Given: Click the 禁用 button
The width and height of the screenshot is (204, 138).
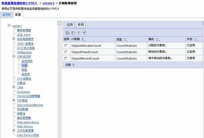Looking at the screenshot, I should 81,25.
